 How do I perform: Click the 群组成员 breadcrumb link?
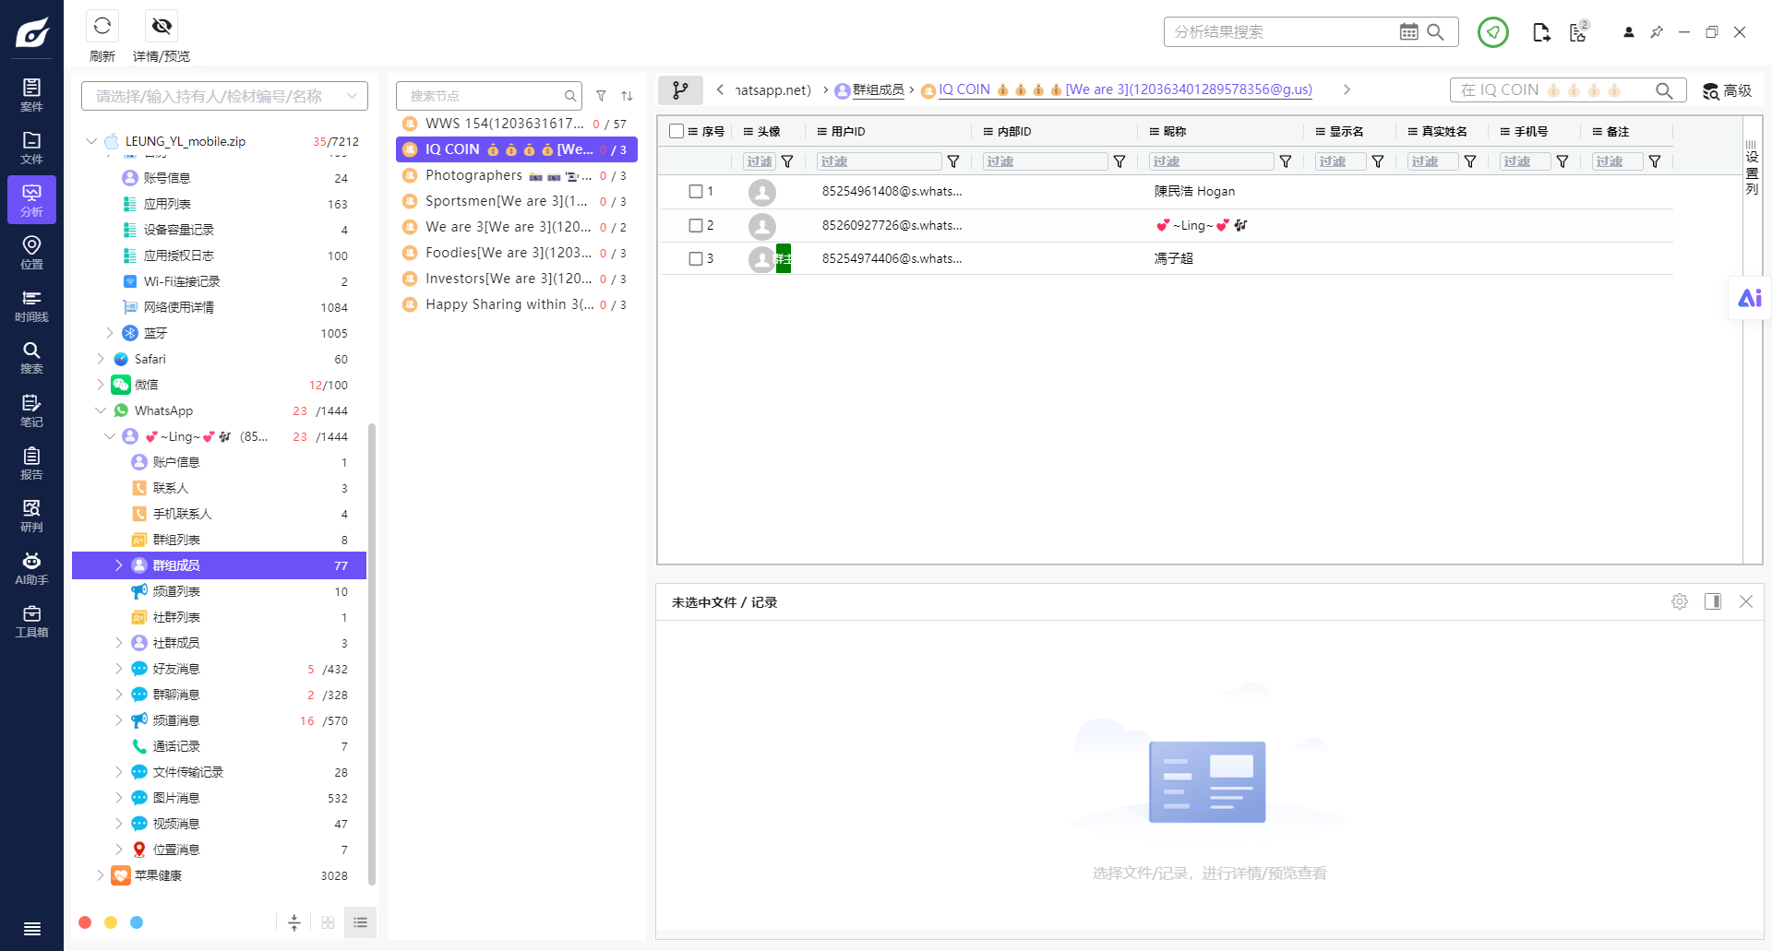coord(878,89)
